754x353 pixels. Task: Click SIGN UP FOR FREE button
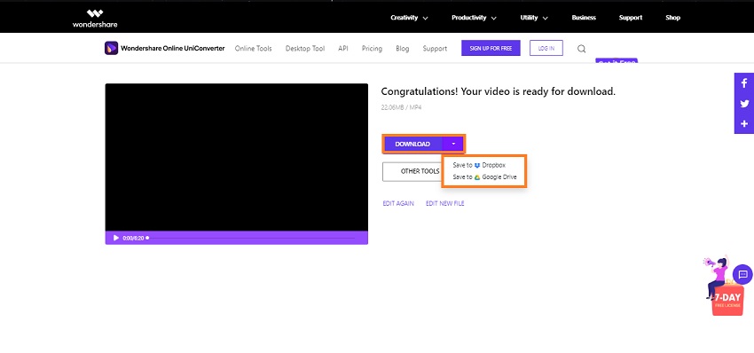[x=491, y=48]
